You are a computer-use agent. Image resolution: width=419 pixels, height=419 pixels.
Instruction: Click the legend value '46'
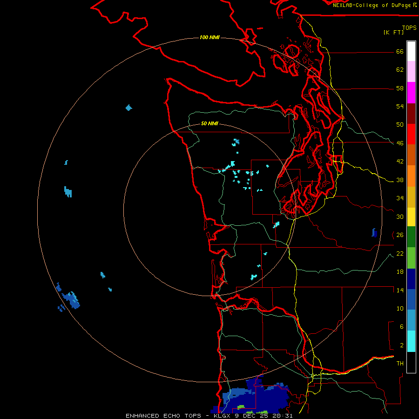[x=400, y=143]
